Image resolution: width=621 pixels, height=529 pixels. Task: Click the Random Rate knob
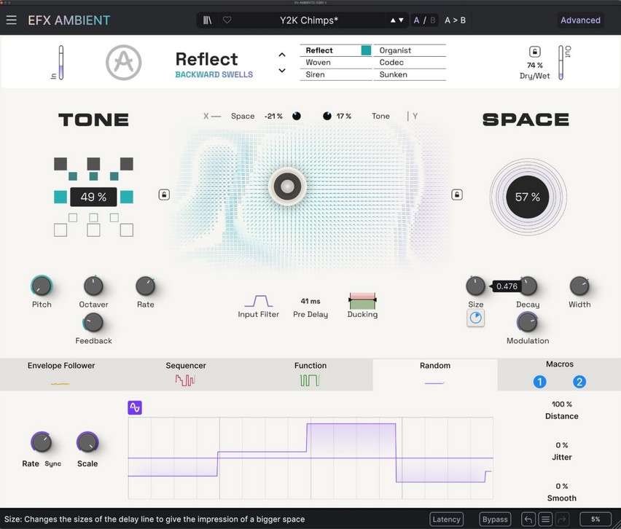[42, 442]
